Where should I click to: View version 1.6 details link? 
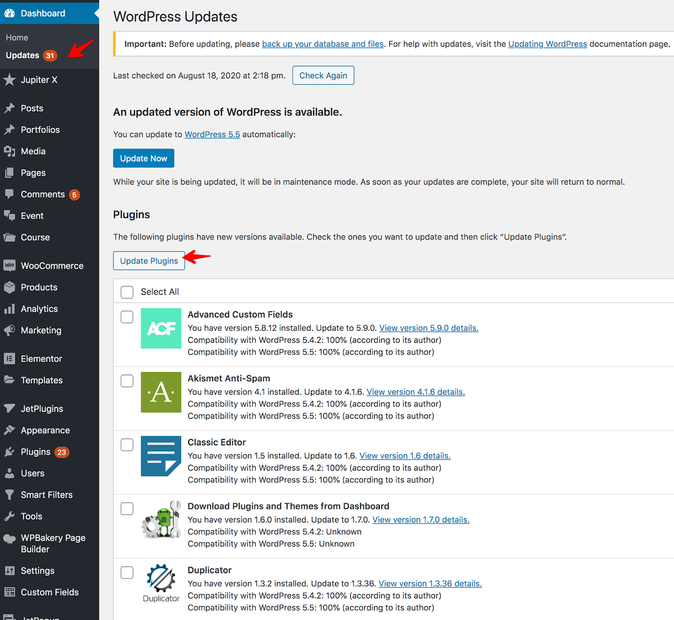click(405, 456)
